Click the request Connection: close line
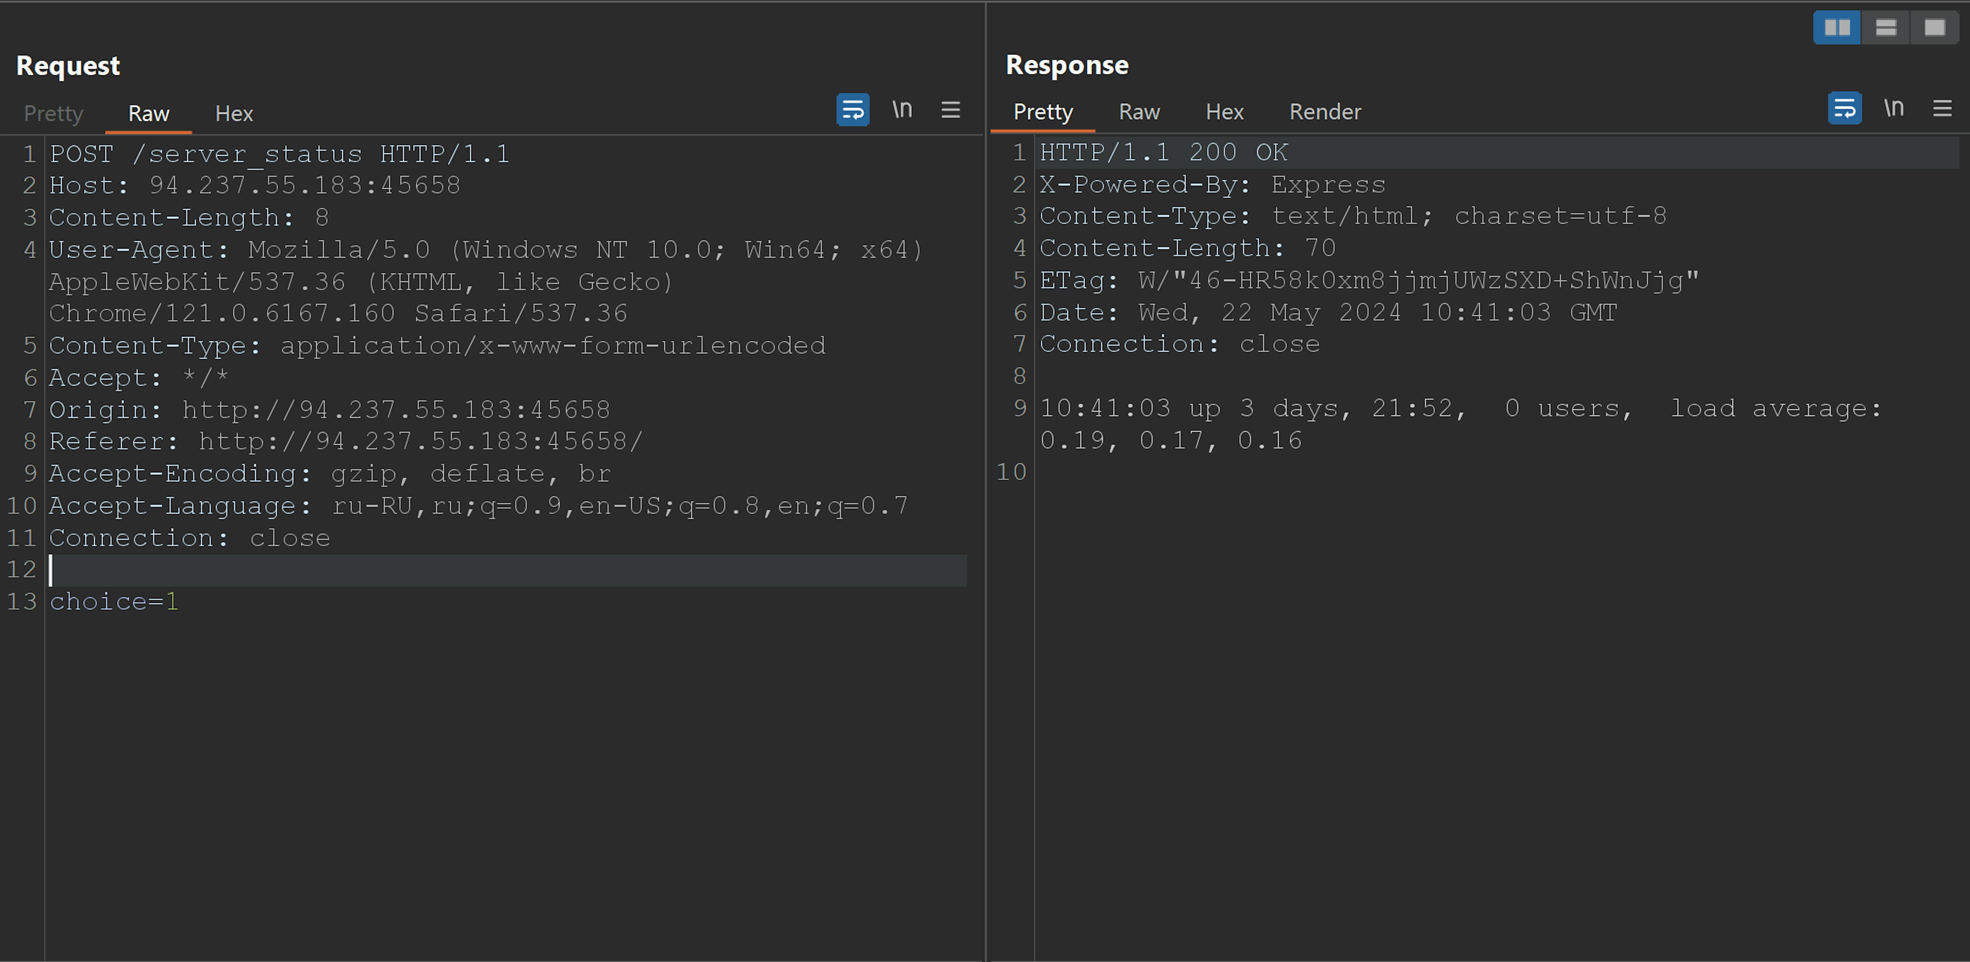Screen dimensions: 1970x962 pyautogui.click(x=190, y=538)
